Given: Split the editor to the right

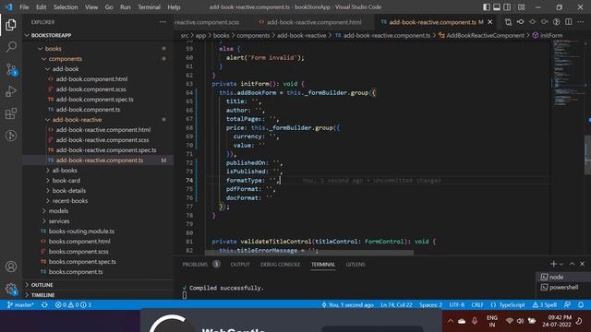Looking at the screenshot, I should (569, 22).
